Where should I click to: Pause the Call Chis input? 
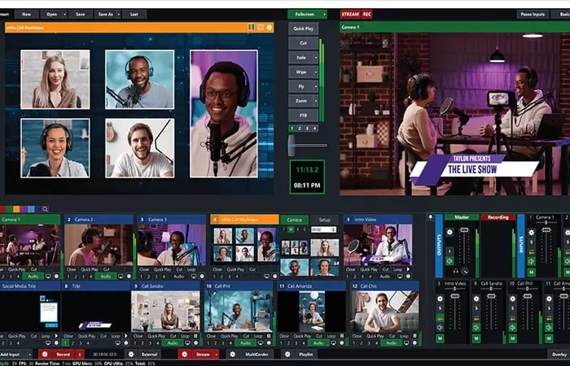pos(414,336)
